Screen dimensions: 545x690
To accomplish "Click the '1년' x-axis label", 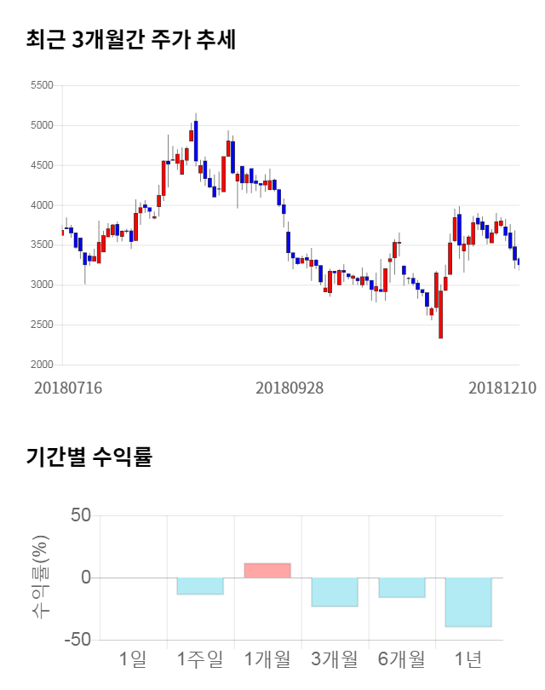I will tap(468, 658).
